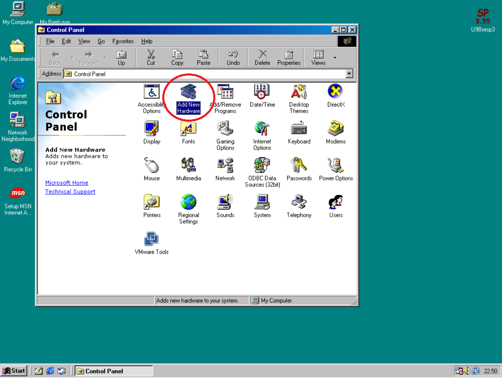The height and width of the screenshot is (378, 502).
Task: Click the Start button on taskbar
Action: [x=14, y=371]
